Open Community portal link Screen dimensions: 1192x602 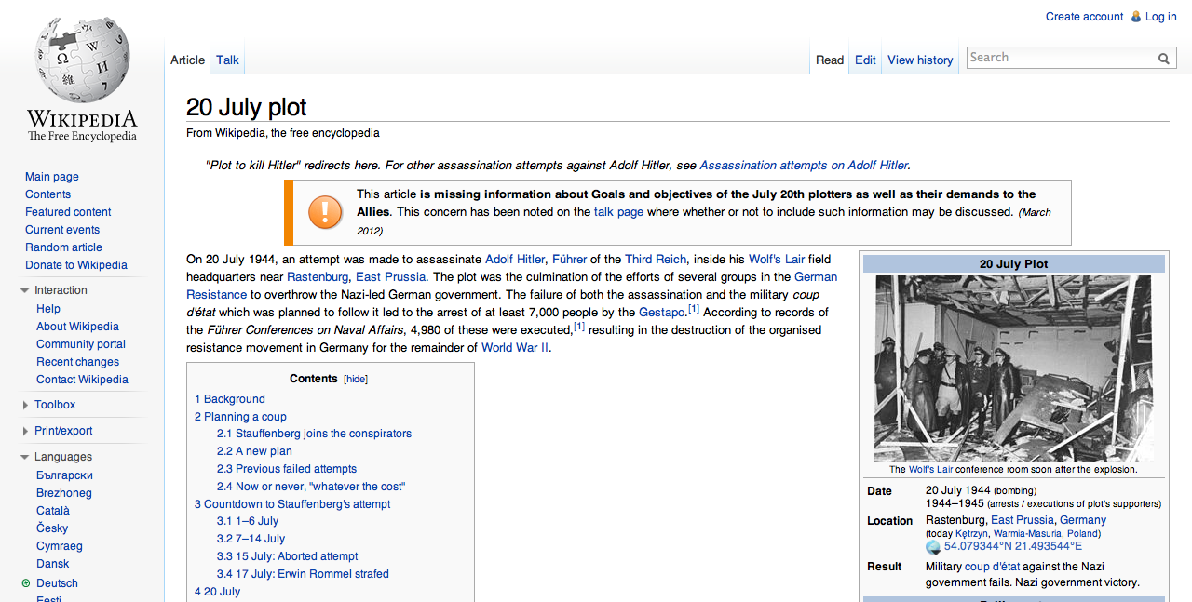(81, 344)
